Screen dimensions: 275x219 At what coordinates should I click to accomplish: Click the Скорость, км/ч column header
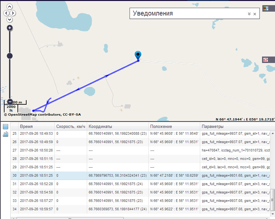70,127
